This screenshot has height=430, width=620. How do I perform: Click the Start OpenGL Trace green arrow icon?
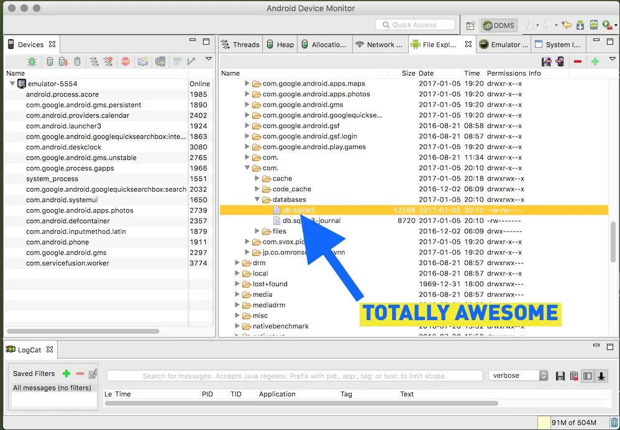tap(192, 61)
